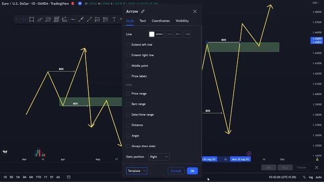Toggle the auto scale button
Screen dimensions: 324x182
point(318,177)
